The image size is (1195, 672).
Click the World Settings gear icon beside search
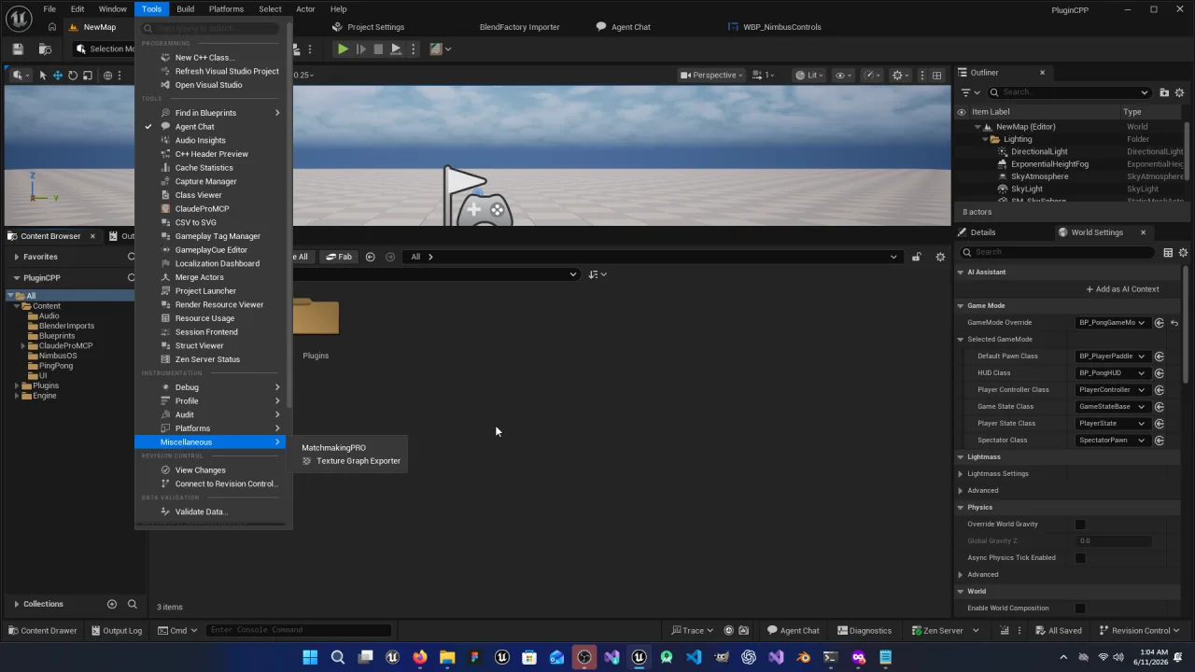pyautogui.click(x=1183, y=252)
